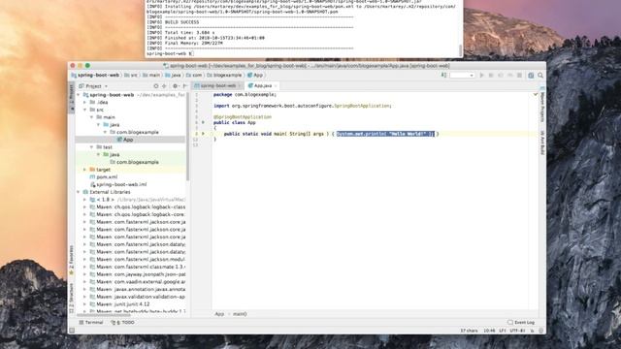Click the Hide panel icon in Project header
Screen dimensions: 621x349
click(x=184, y=86)
